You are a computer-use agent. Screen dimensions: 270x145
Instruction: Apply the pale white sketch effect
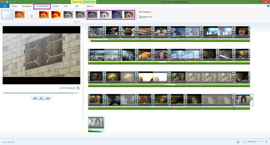(32, 14)
